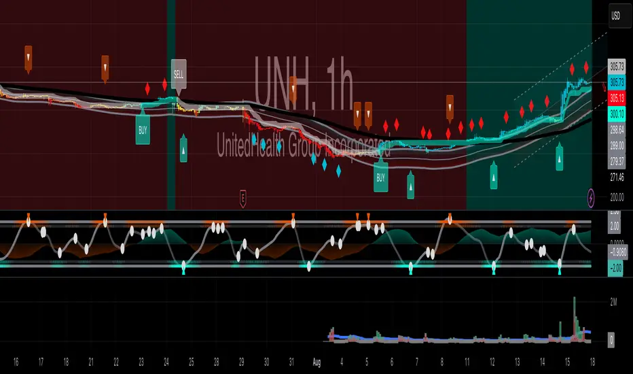The image size is (633, 374).
Task: Click date 21 on the time axis
Action: [x=91, y=362]
